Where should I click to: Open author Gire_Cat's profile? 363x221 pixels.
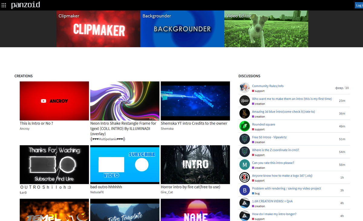167,192
